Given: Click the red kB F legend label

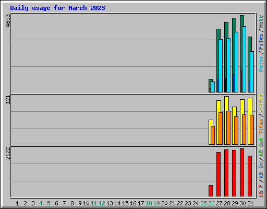Looking at the screenshot, I should pos(261,190).
